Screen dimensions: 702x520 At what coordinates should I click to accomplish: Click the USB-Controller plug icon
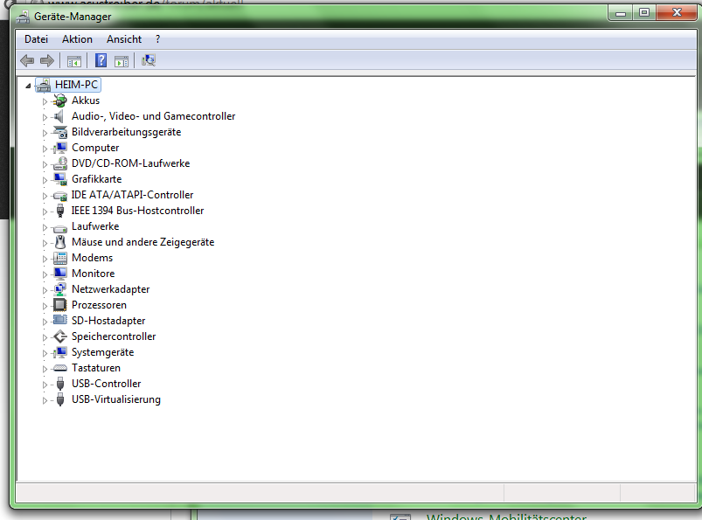pyautogui.click(x=60, y=384)
